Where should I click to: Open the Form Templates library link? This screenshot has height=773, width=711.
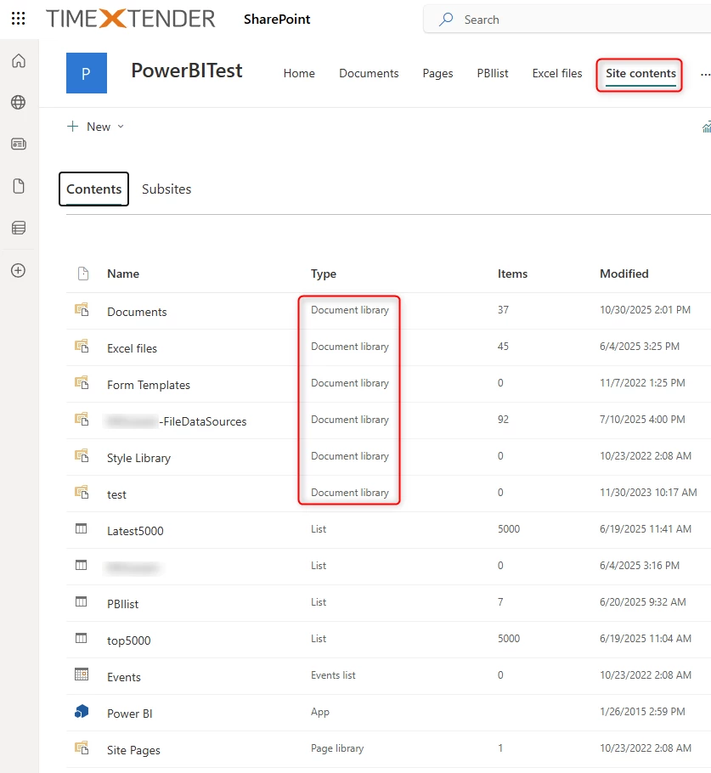click(x=149, y=385)
